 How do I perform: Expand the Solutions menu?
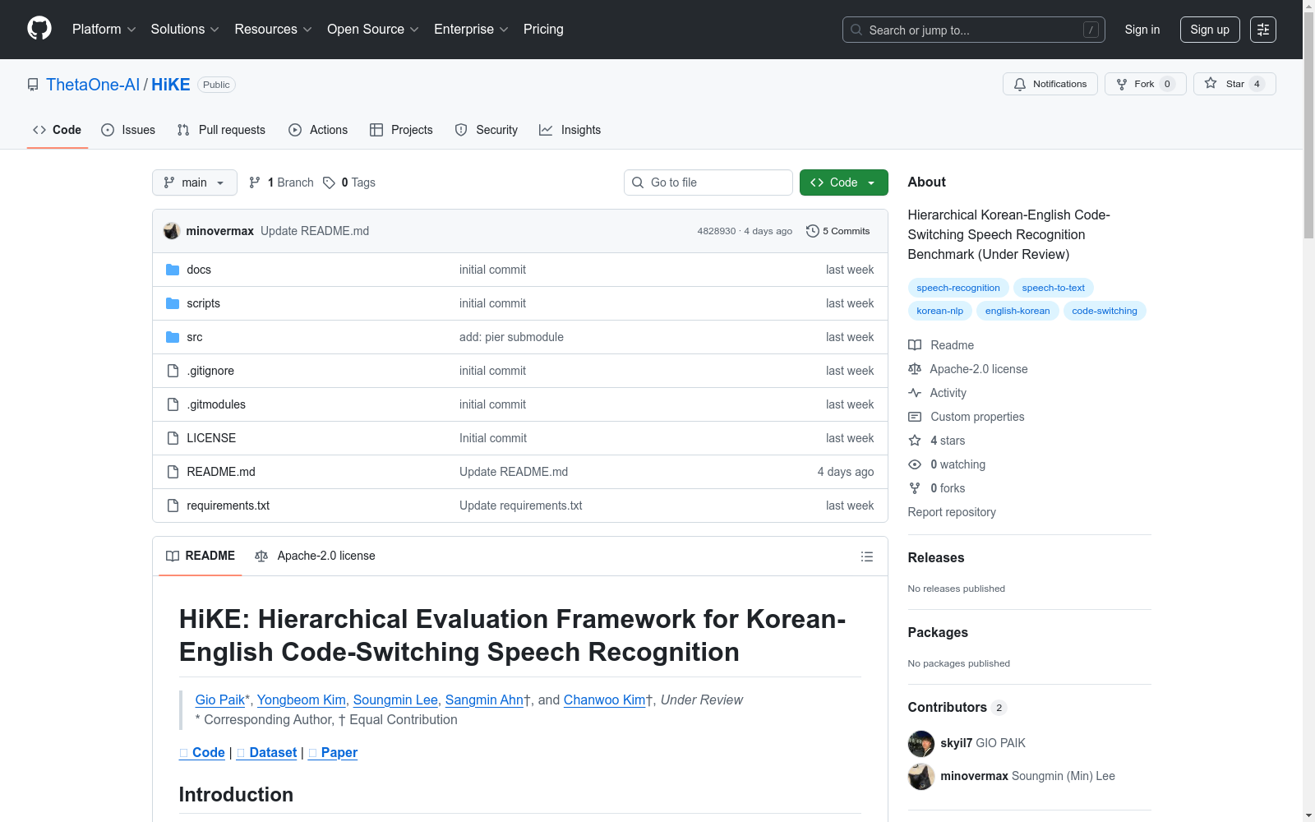(x=185, y=29)
